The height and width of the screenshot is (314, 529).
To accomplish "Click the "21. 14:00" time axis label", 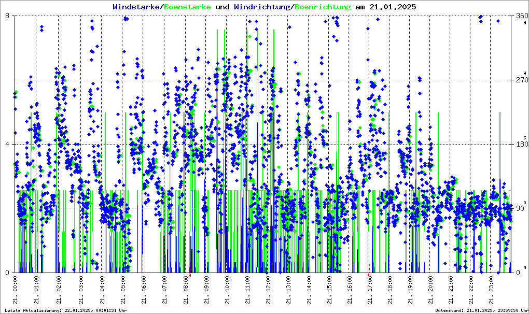I will [309, 290].
